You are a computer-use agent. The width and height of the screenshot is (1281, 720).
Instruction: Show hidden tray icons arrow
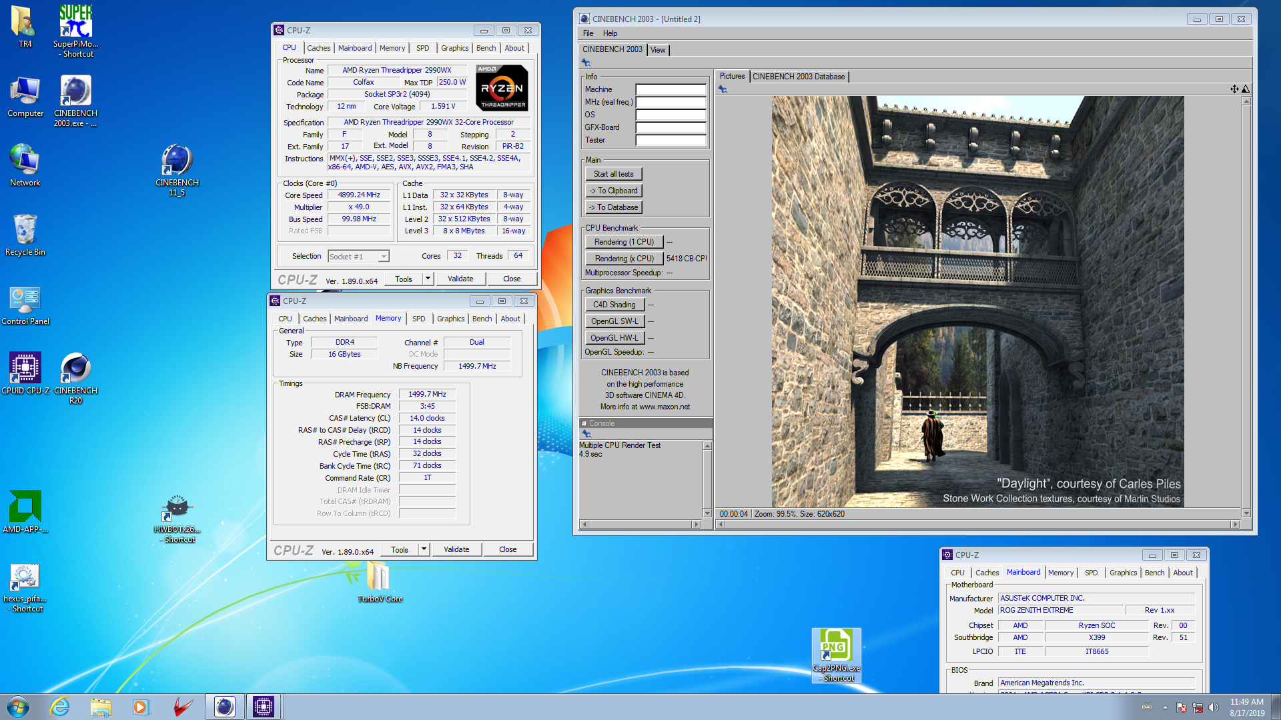[x=1165, y=707]
